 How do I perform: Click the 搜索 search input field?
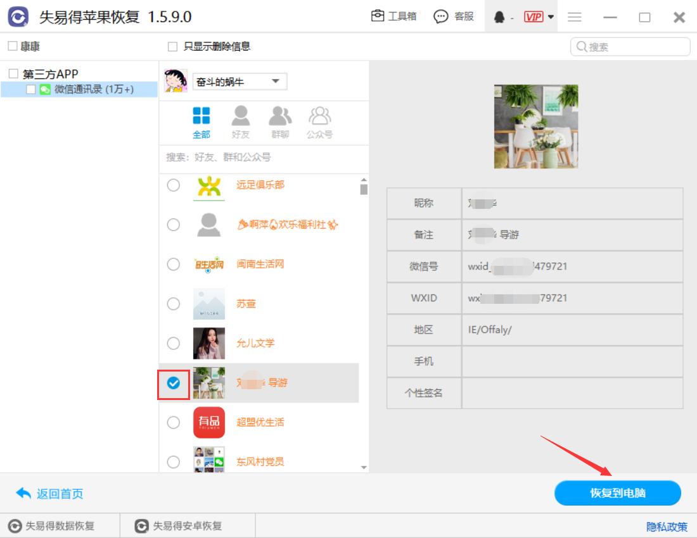(629, 46)
